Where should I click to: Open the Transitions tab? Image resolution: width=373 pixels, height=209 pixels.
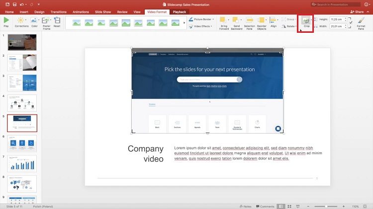click(x=58, y=12)
